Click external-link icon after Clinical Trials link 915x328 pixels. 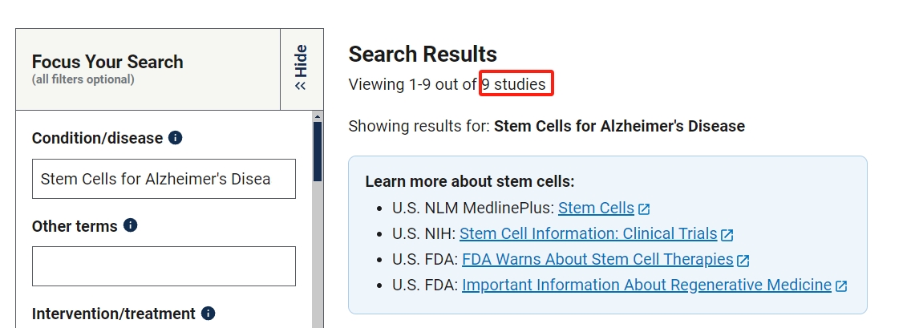point(727,234)
